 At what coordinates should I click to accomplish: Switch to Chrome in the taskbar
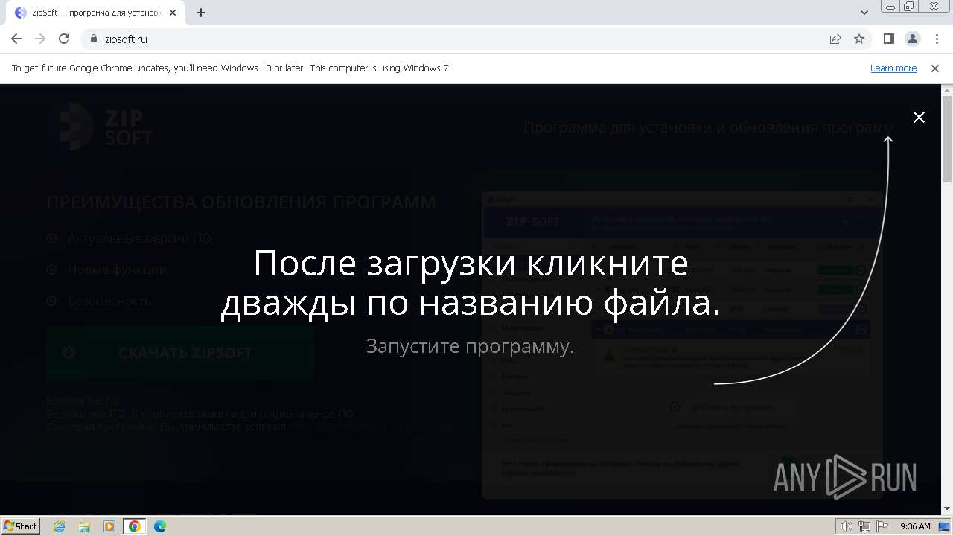(134, 526)
